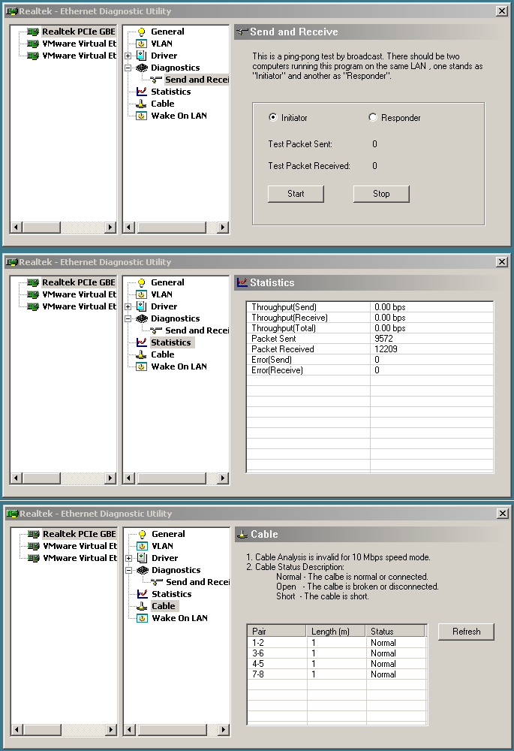
Task: Collapse Diagnostics node in Statistics window
Action: [x=128, y=319]
